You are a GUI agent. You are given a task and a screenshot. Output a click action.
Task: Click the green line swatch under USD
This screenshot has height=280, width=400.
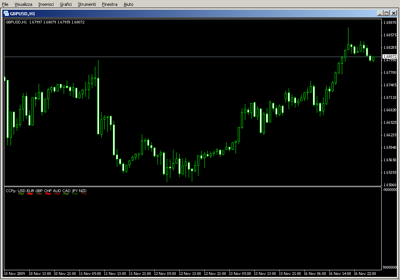(21, 194)
